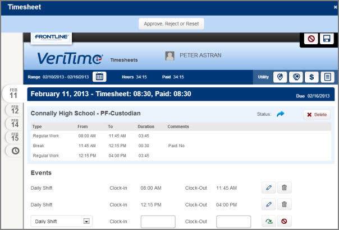Click the pin with checkmark utility icon

(x=280, y=77)
